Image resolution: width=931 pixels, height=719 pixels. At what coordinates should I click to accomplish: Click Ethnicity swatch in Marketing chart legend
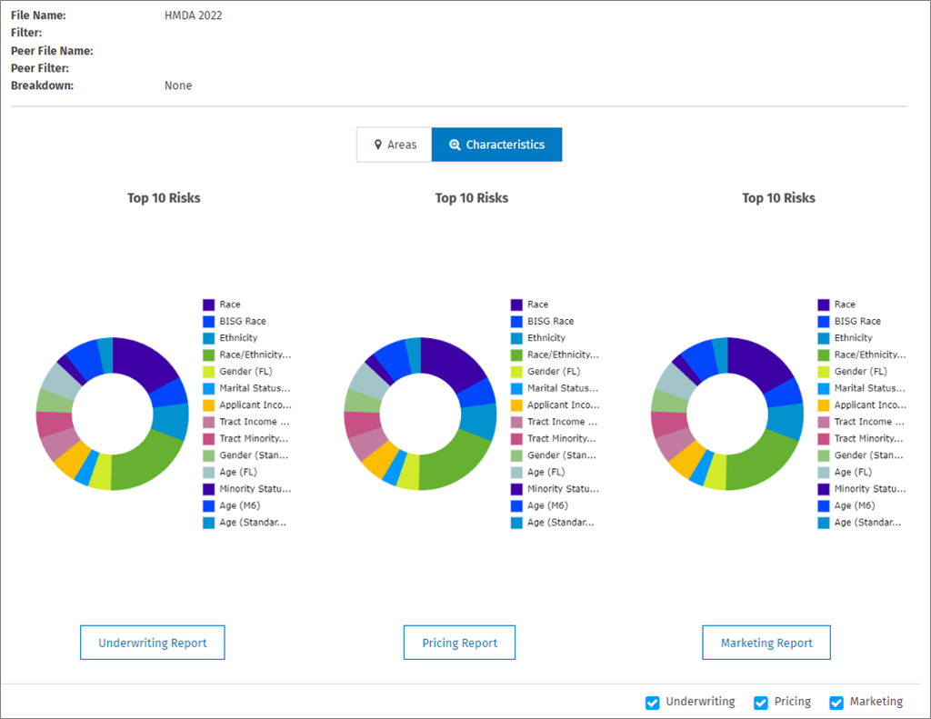point(824,338)
